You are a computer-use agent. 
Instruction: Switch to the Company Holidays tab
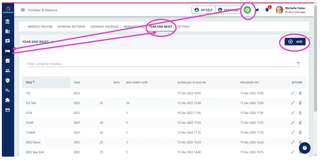[104, 26]
